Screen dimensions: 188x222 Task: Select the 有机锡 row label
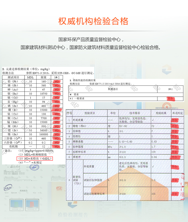click(x=14, y=147)
